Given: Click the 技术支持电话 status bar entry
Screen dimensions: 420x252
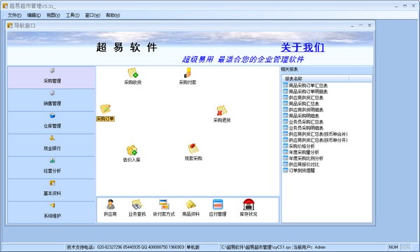Looking at the screenshot, I should [x=125, y=247].
